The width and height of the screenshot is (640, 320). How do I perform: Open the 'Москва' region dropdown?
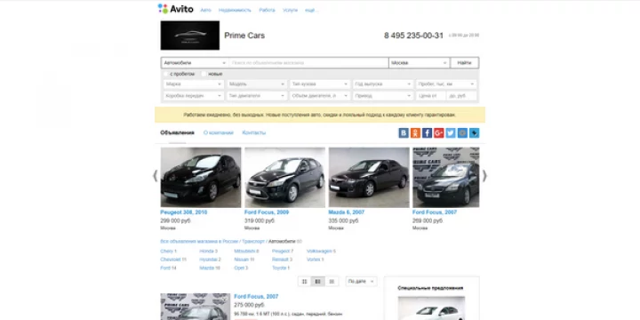420,63
